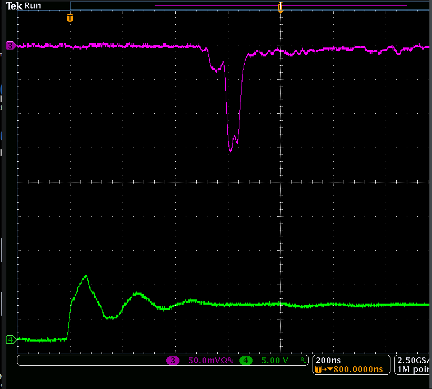Select the 50.0mV vertical scale readout
This screenshot has height=389, width=432.
pyautogui.click(x=202, y=361)
